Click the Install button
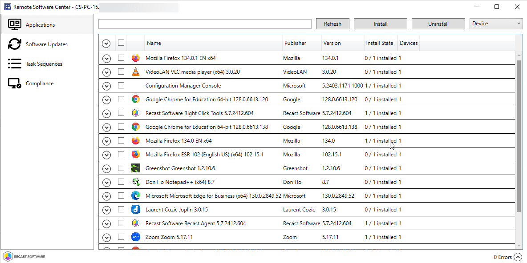This screenshot has width=527, height=263. (x=381, y=24)
